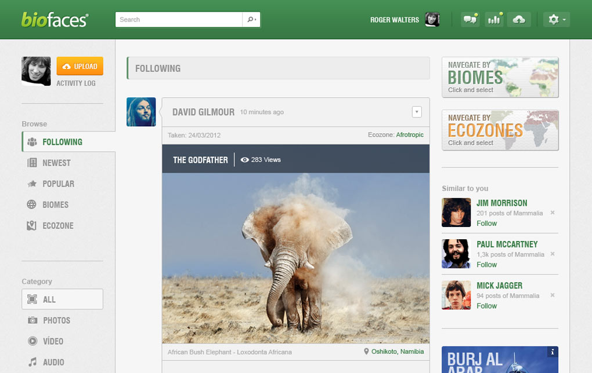Viewport: 592px width, 373px height.
Task: Choose the All category
Action: [x=62, y=299]
